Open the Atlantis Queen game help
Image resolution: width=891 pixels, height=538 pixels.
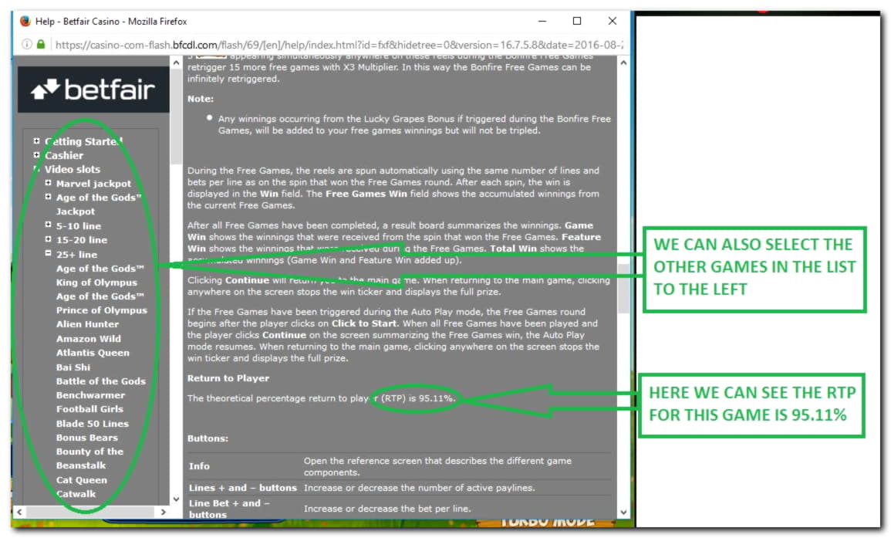(x=93, y=353)
